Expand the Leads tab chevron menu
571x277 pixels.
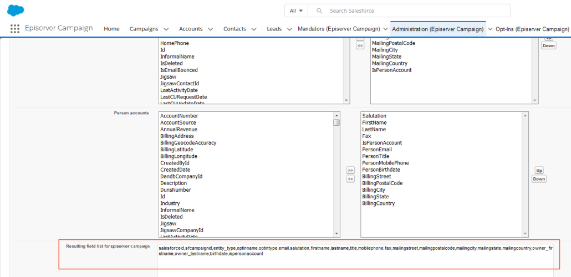289,29
